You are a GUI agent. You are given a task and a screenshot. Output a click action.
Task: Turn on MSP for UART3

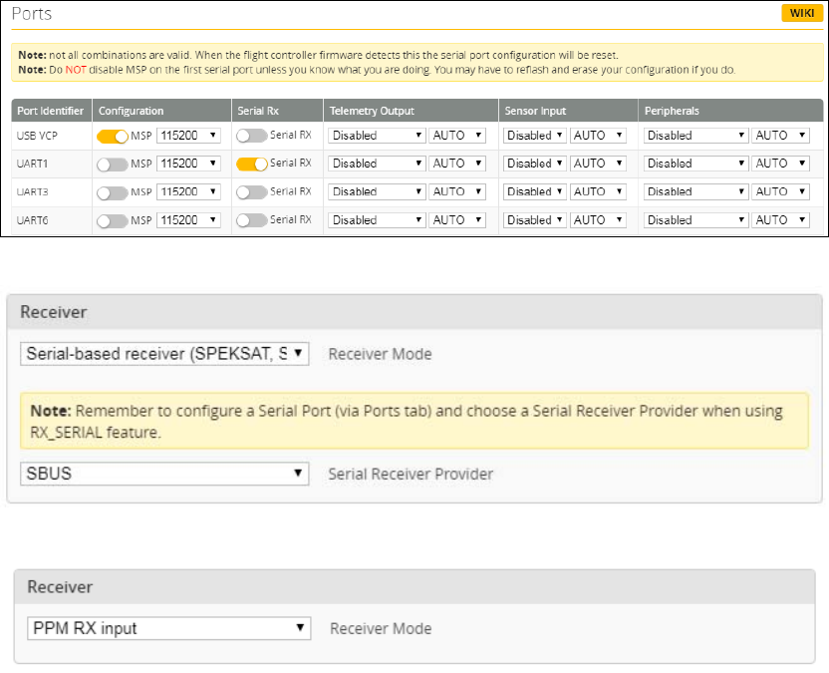112,191
